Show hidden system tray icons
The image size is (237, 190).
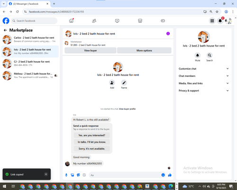click(x=200, y=186)
